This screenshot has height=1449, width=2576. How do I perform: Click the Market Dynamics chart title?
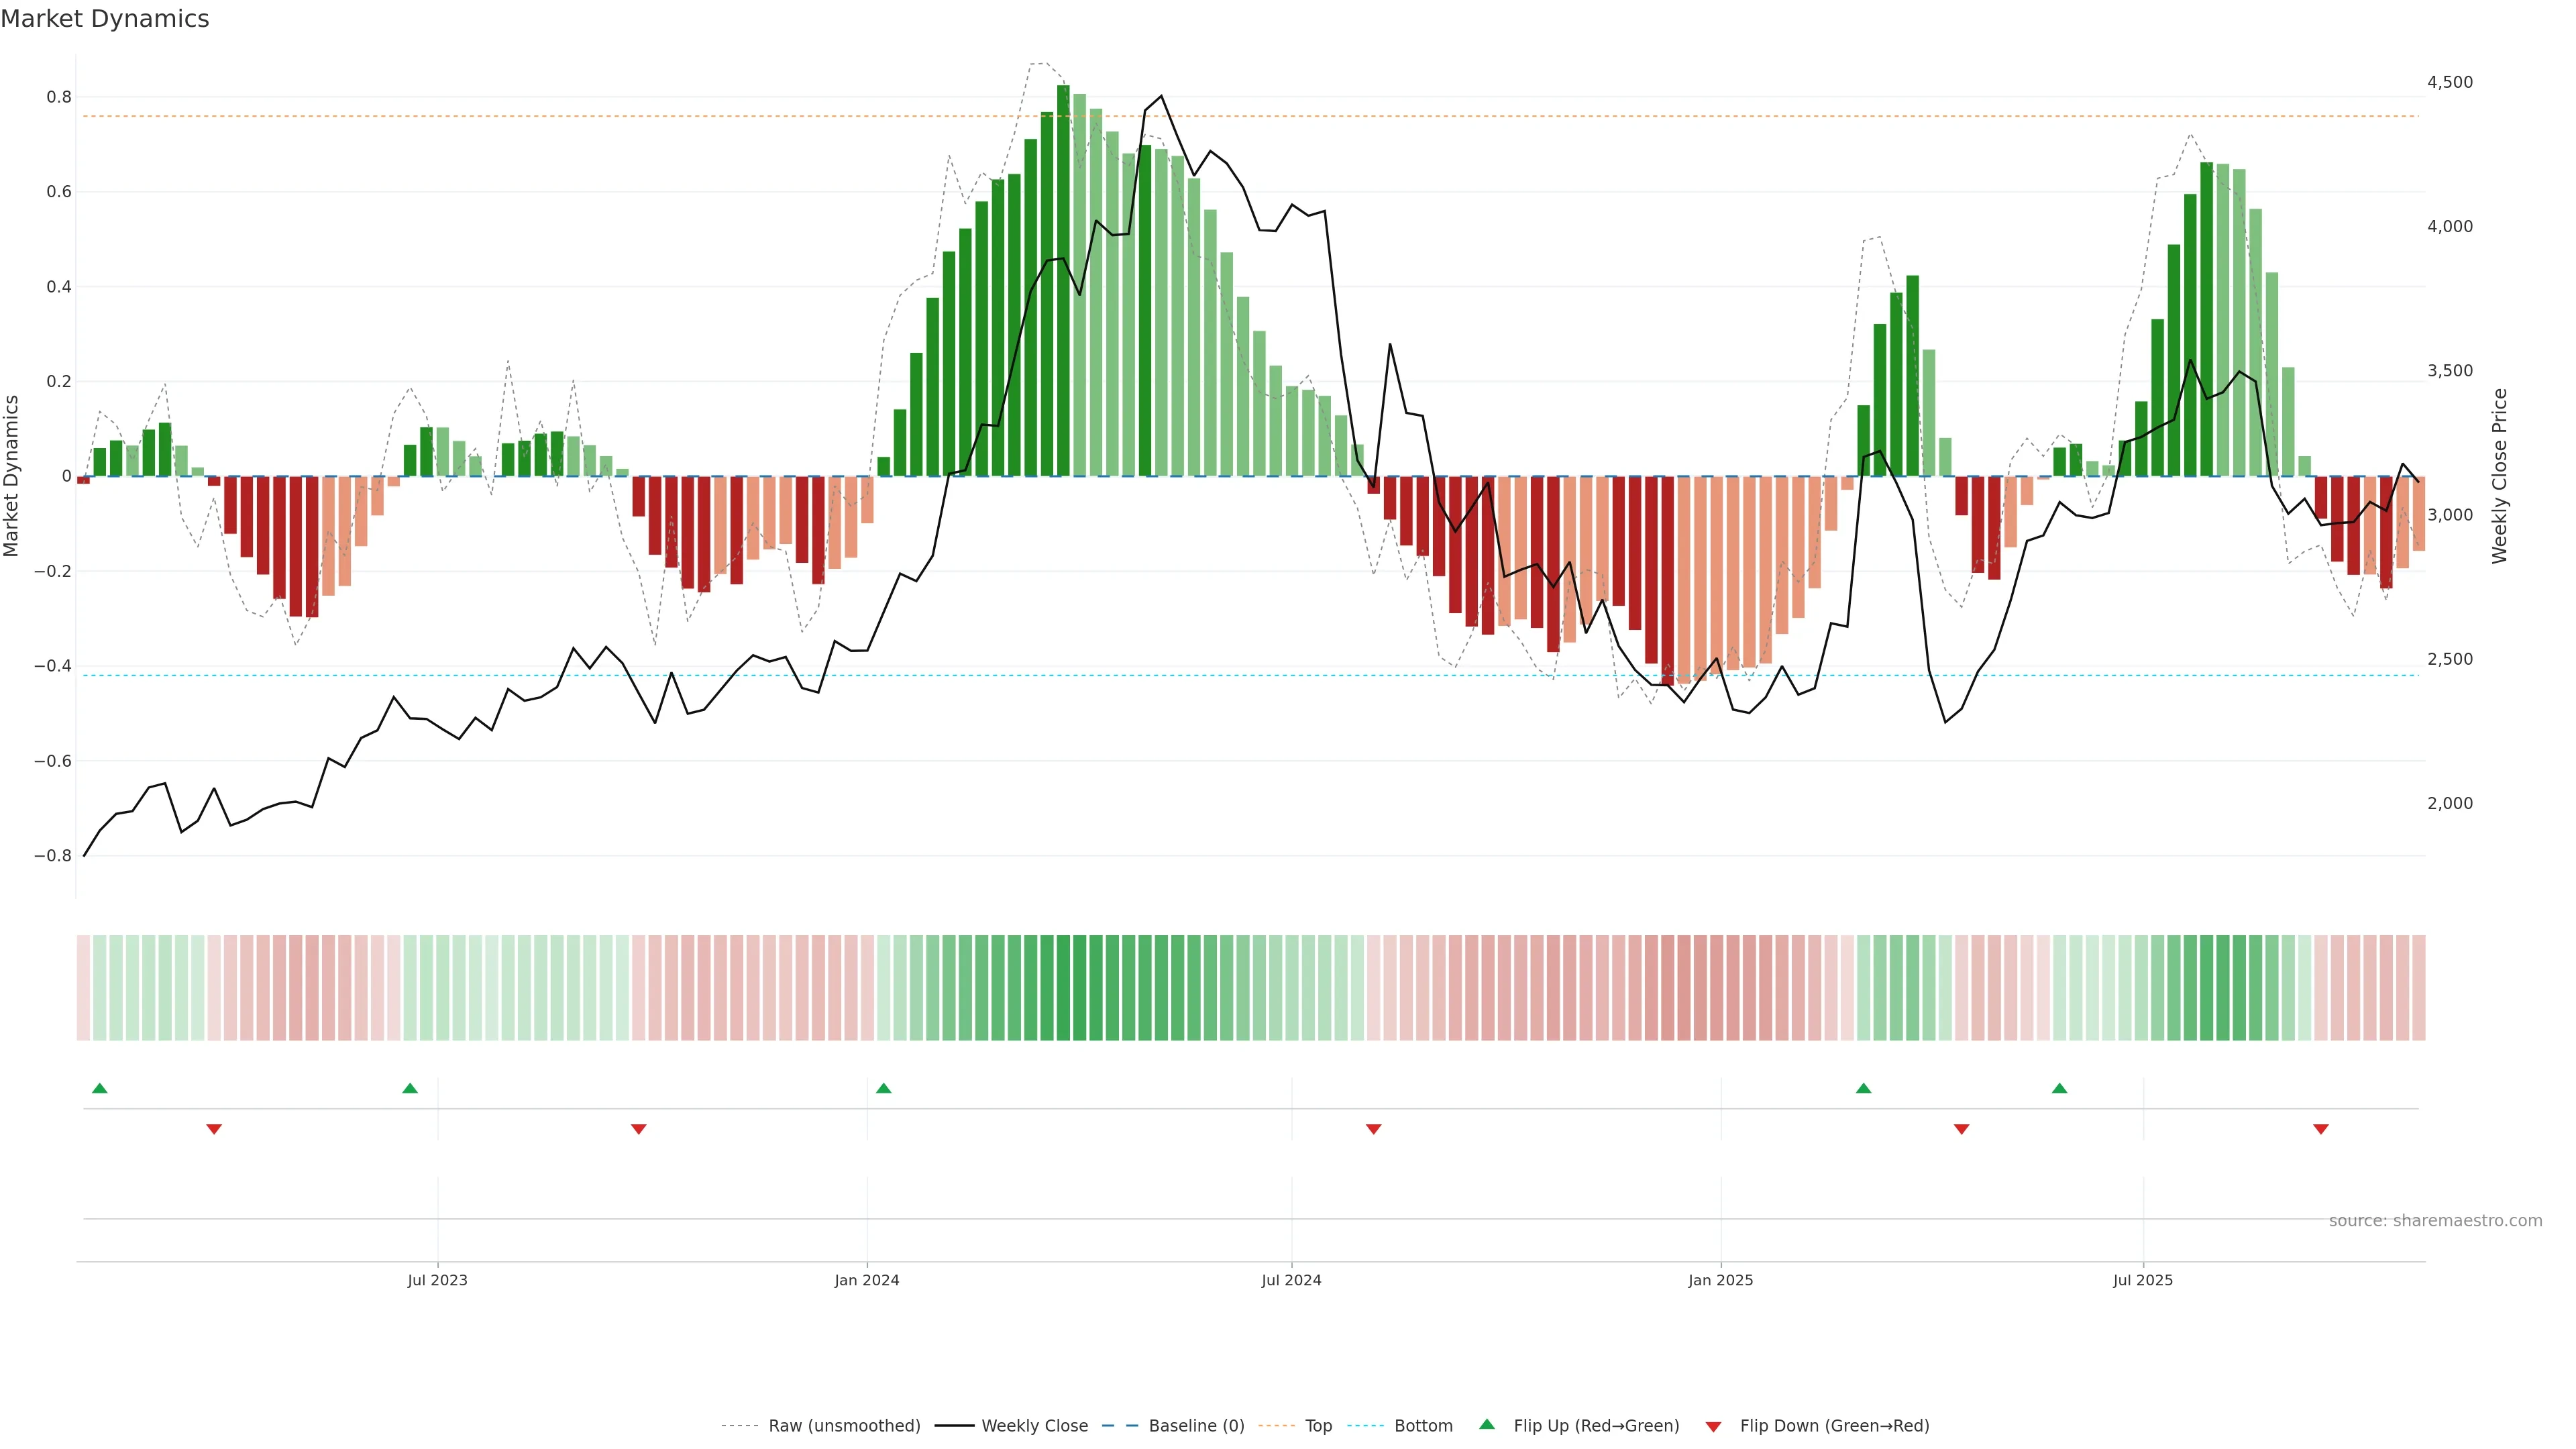coord(105,19)
